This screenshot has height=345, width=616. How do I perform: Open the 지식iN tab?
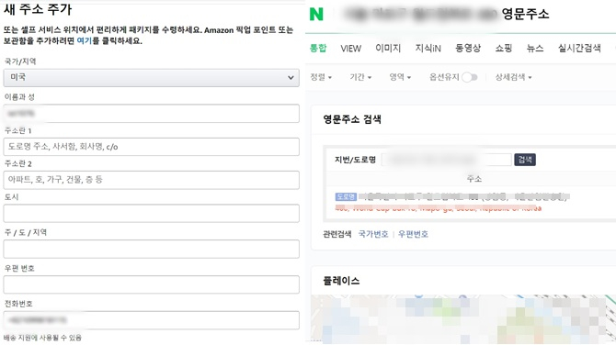pyautogui.click(x=428, y=49)
